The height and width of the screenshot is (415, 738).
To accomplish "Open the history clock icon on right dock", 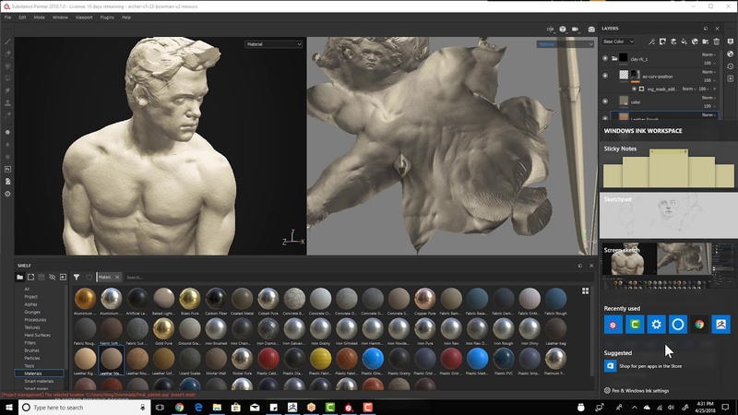I will [x=731, y=66].
